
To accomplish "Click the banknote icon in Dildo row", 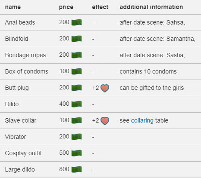I will pyautogui.click(x=76, y=104).
